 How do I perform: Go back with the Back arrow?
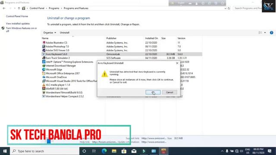pos(4,8)
